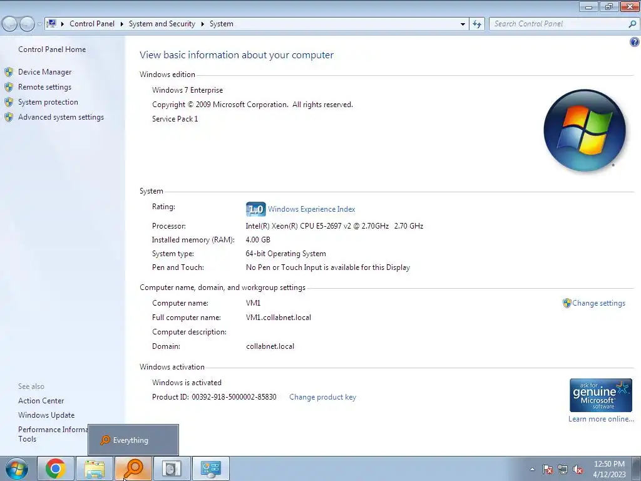
Task: Click the shield icon beside System protection
Action: [x=9, y=102]
